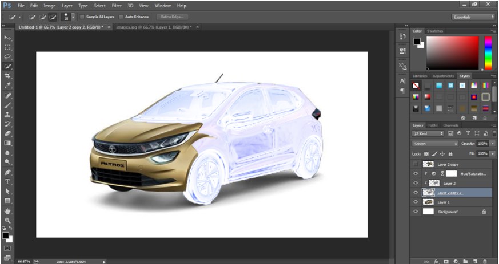Enable Sample All Layers checkbox

82,17
